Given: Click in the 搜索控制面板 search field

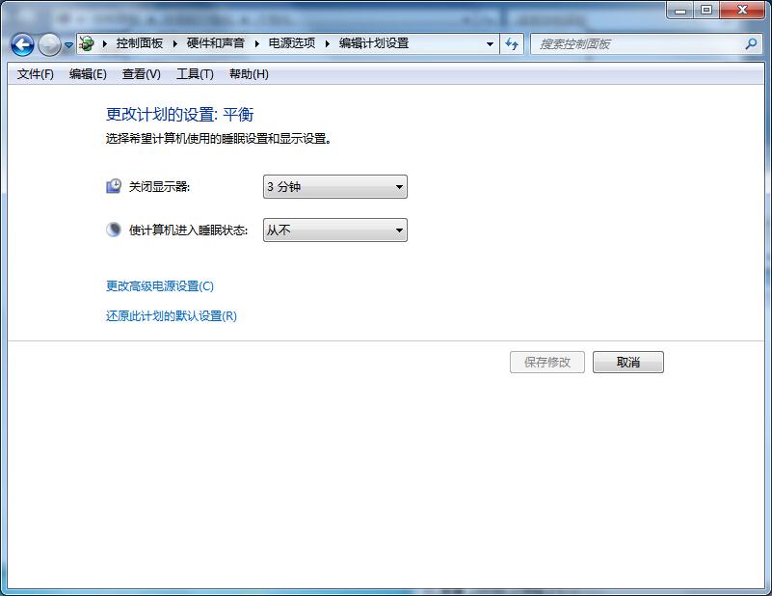Looking at the screenshot, I should (636, 43).
